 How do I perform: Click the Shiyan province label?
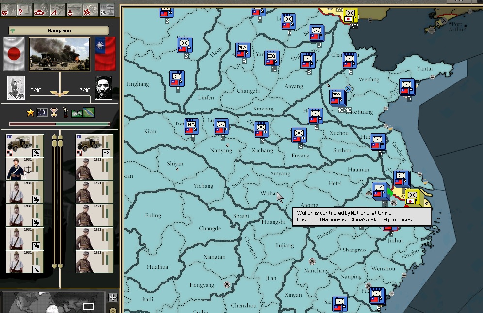pos(175,164)
